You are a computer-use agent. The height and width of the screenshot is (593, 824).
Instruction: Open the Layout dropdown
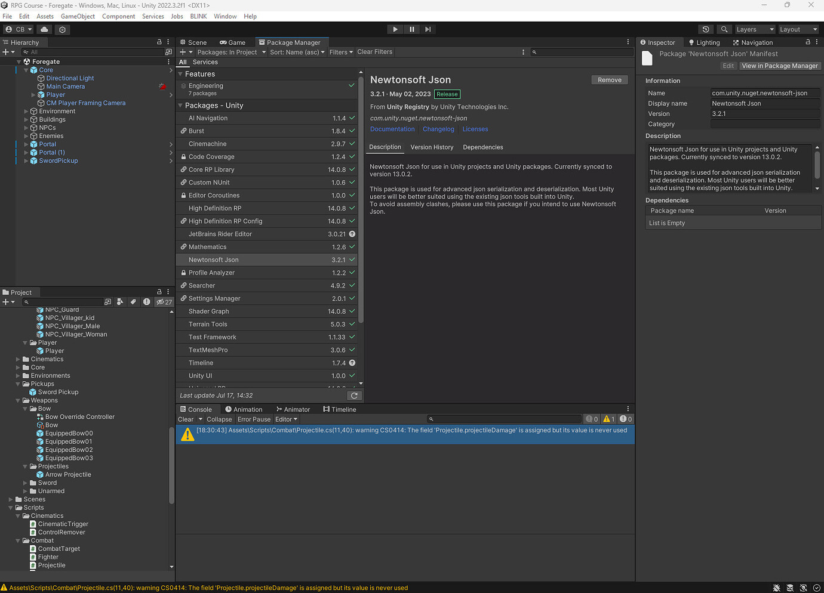(798, 29)
